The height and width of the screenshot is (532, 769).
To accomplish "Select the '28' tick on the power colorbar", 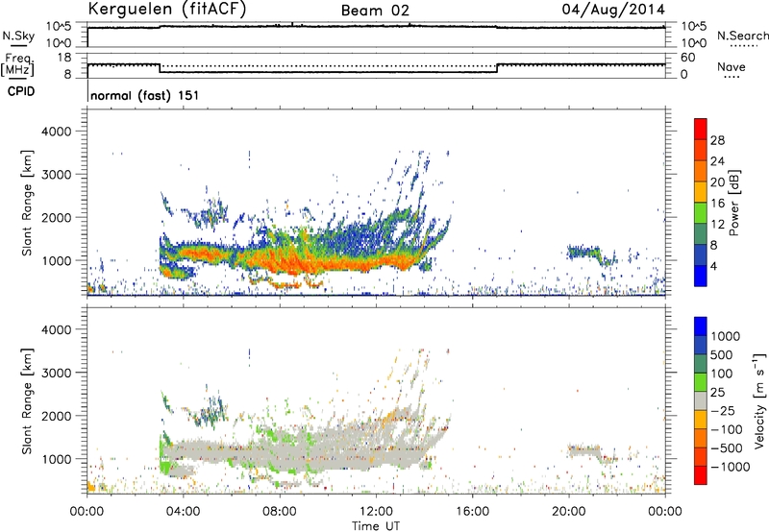I will click(x=717, y=140).
